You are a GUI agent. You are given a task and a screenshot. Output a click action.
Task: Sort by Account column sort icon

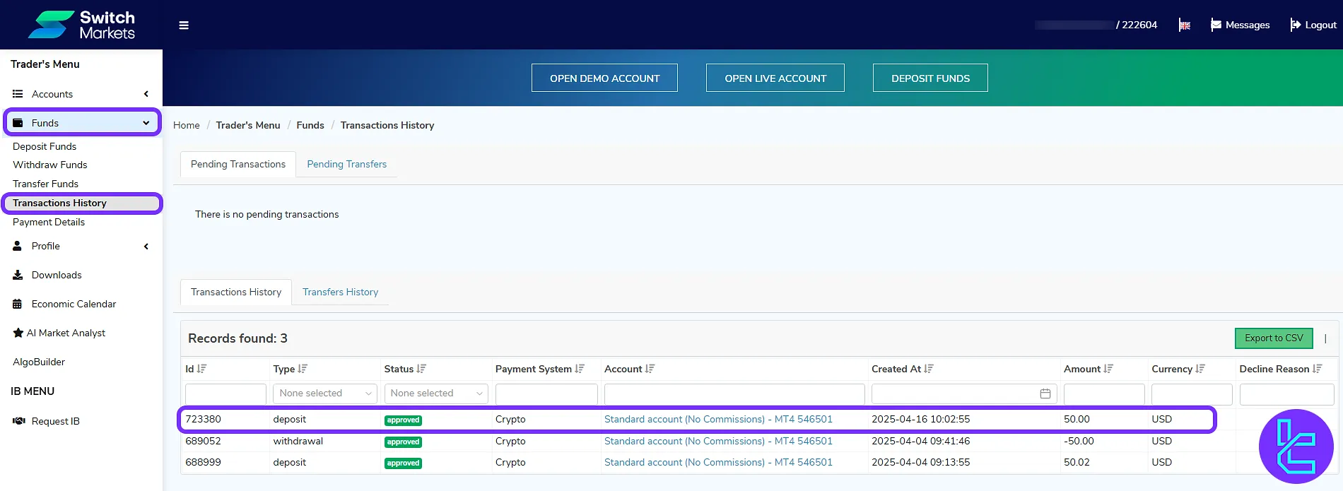(650, 369)
